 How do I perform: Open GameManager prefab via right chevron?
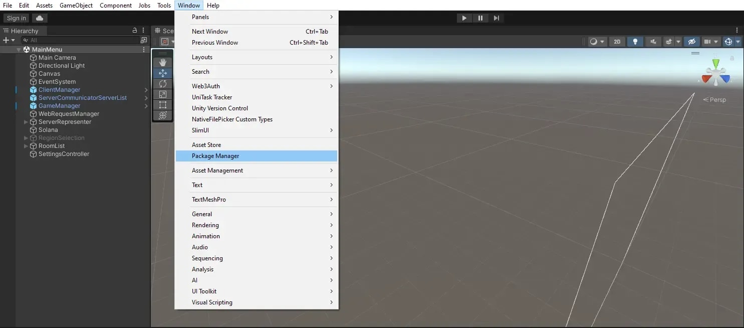[146, 106]
